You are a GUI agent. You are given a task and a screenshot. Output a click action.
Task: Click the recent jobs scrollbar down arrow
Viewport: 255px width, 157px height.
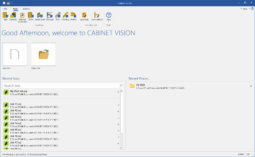[122, 148]
